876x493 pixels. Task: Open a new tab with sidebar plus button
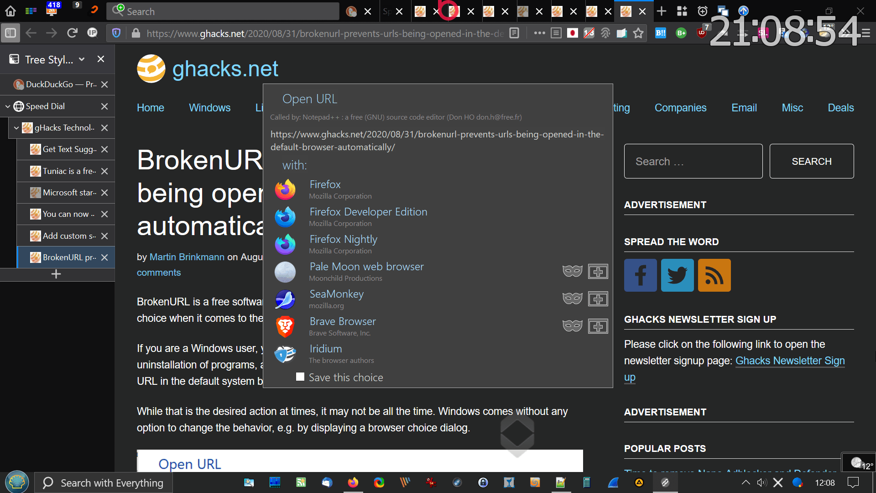[x=56, y=274]
